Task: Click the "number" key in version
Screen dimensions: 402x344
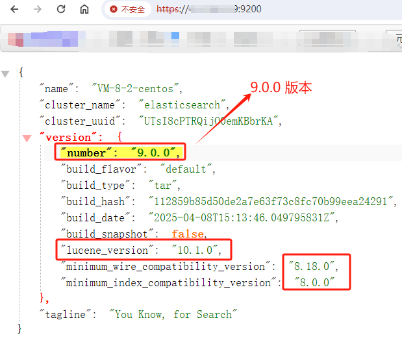Action: click(x=86, y=153)
